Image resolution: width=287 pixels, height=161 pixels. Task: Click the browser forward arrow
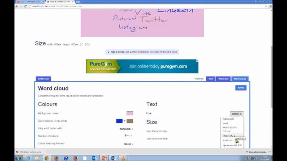pyautogui.click(x=21, y=6)
